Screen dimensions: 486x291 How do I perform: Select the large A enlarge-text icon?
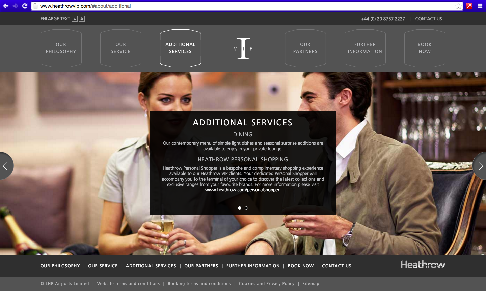click(x=82, y=19)
